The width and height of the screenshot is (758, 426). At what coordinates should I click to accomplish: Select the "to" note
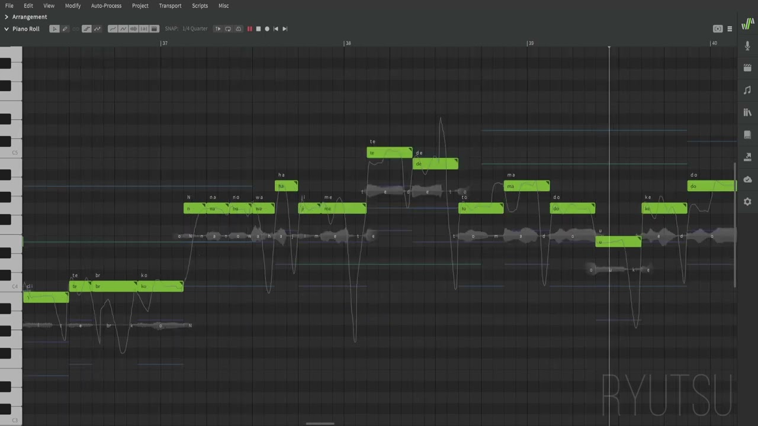point(481,208)
